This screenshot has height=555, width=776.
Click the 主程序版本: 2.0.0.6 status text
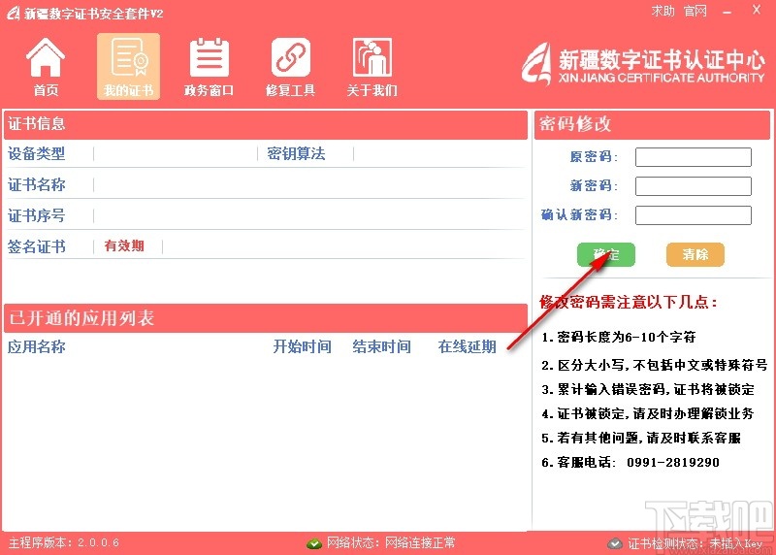click(x=64, y=542)
